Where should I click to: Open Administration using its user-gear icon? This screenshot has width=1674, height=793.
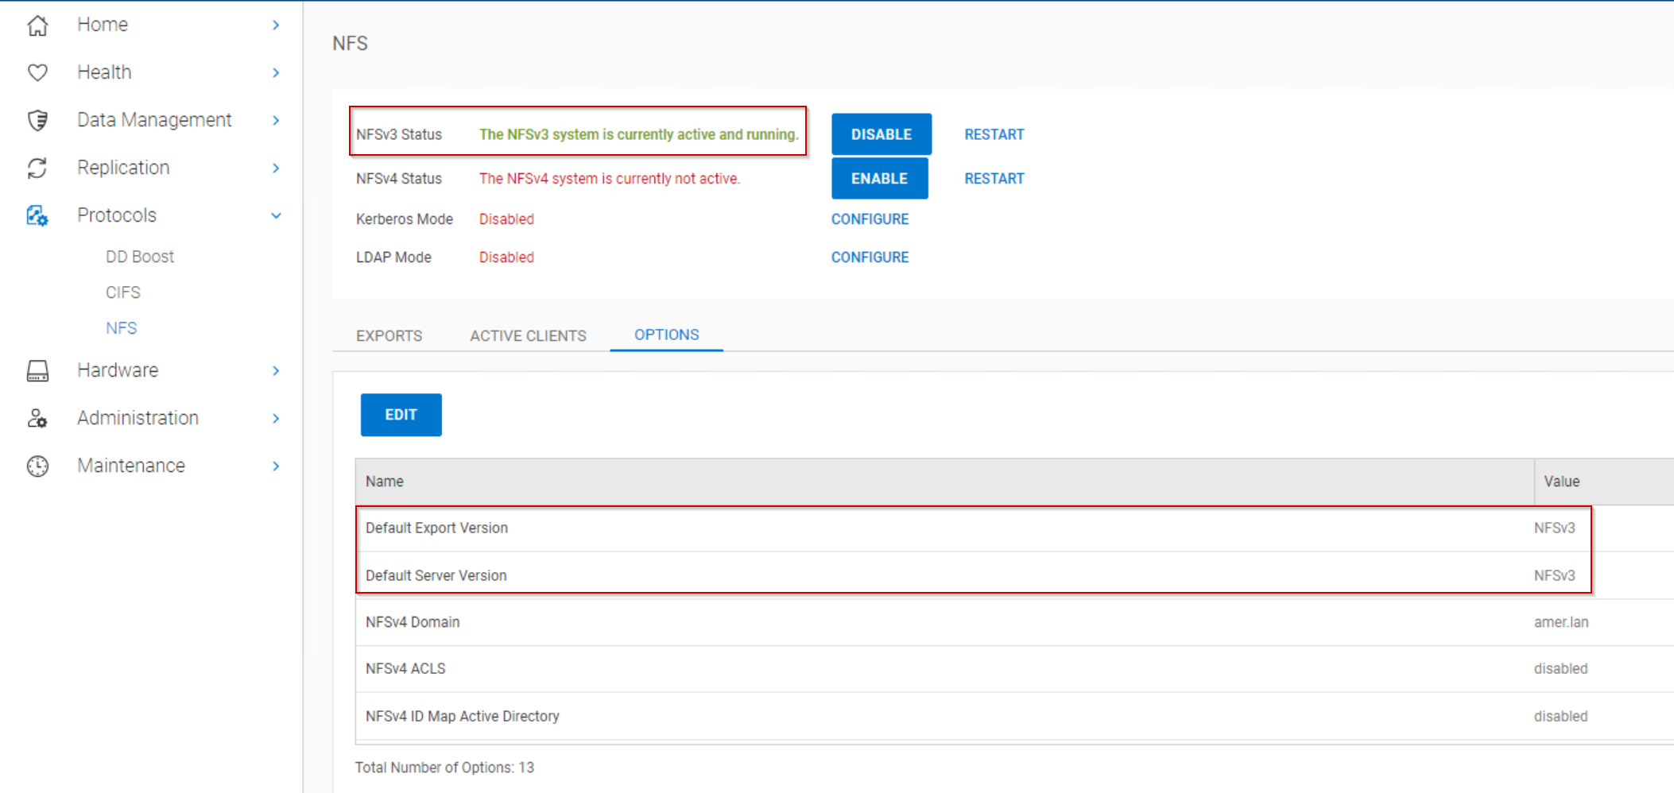coord(37,418)
